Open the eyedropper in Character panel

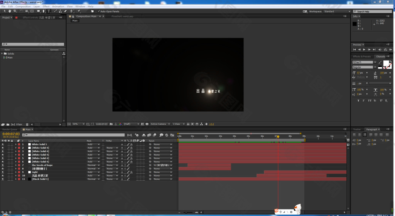(380, 62)
